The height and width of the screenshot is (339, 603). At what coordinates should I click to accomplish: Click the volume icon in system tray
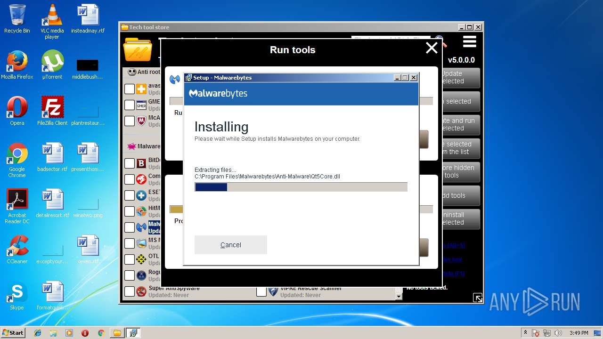(558, 333)
